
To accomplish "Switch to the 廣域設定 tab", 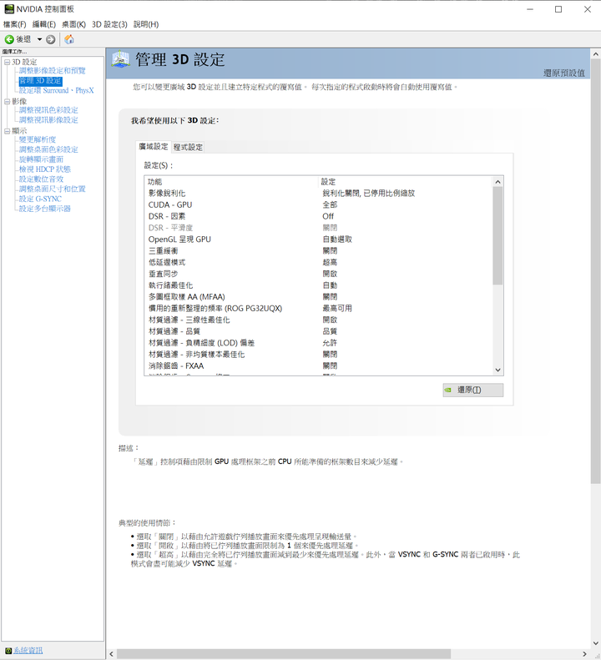I will pyautogui.click(x=154, y=147).
